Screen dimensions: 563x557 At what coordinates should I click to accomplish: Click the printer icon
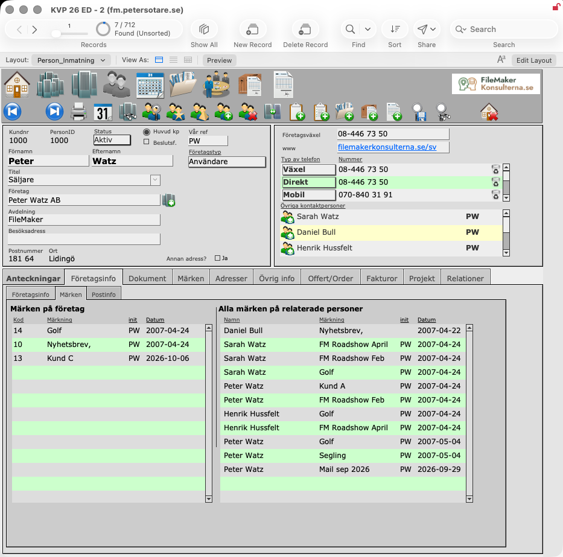[x=78, y=112]
